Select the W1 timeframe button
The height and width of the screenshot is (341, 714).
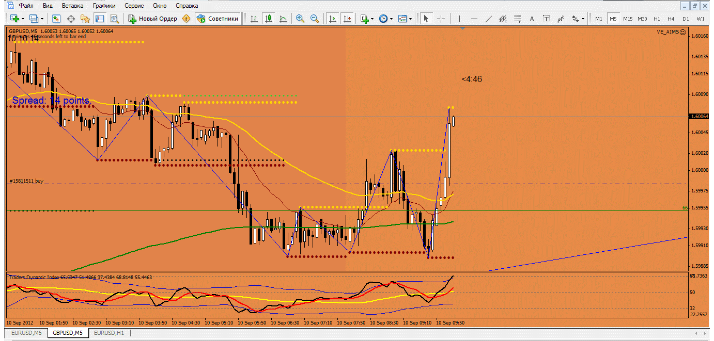click(x=701, y=19)
